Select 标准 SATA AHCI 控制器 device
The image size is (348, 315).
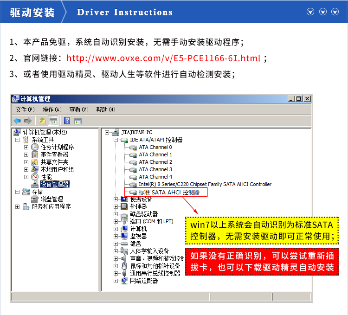coord(169,192)
